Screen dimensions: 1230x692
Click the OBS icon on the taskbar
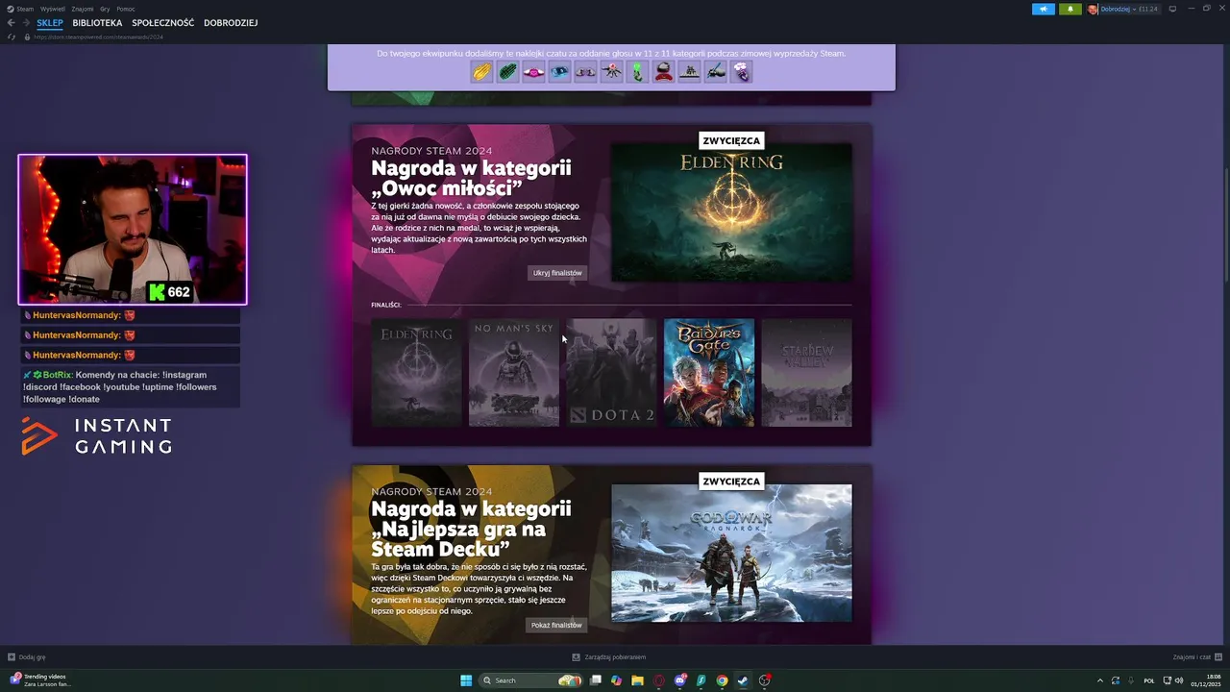click(x=764, y=680)
